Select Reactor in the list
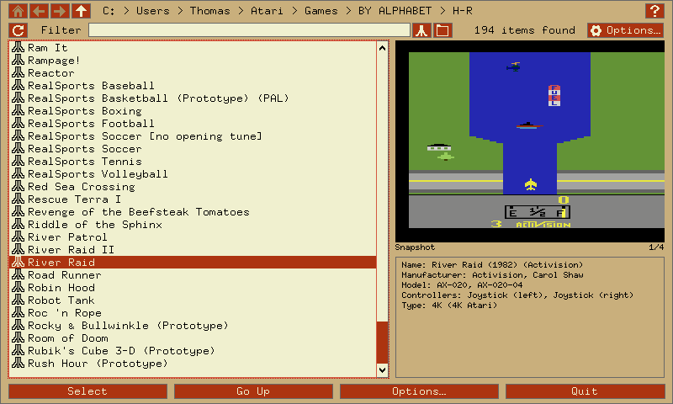Screen dimensions: 673x404 click(193, 73)
